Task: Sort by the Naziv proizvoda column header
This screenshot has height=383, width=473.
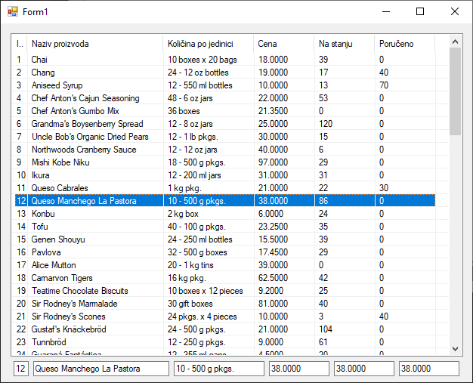Action: click(x=94, y=44)
